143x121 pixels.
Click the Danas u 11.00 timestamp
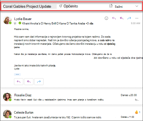[127, 117]
